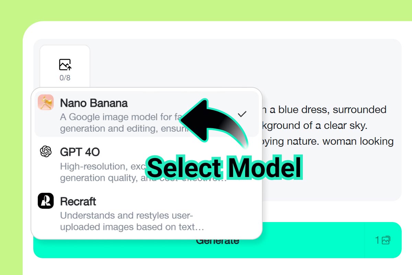Click the OpenAI logo beside GPT 4O
This screenshot has width=412, height=275.
tap(45, 152)
